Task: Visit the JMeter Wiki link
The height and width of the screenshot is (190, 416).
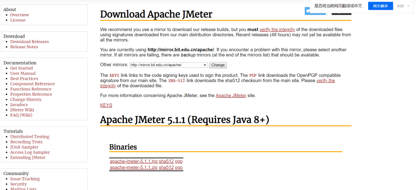Action: coord(22,110)
